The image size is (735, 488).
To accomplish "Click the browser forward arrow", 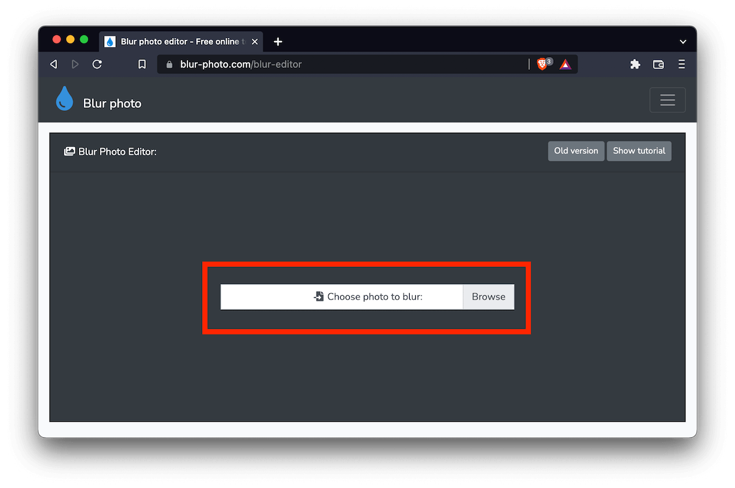I will tap(75, 64).
